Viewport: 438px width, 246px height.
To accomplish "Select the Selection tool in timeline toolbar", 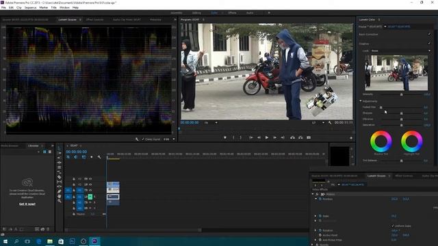I will coord(59,148).
